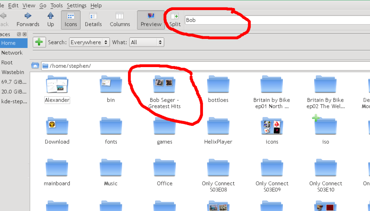Click the home icon beside location bar
Screen dimensions: 370x211
pyautogui.click(x=35, y=66)
